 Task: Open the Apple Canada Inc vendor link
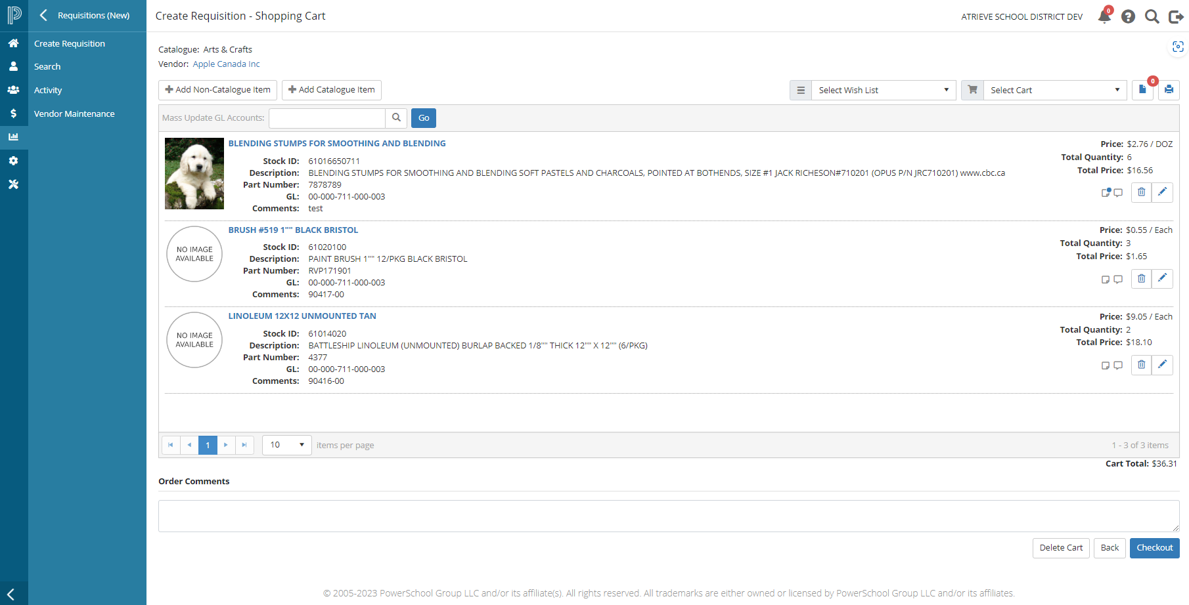[x=226, y=64]
